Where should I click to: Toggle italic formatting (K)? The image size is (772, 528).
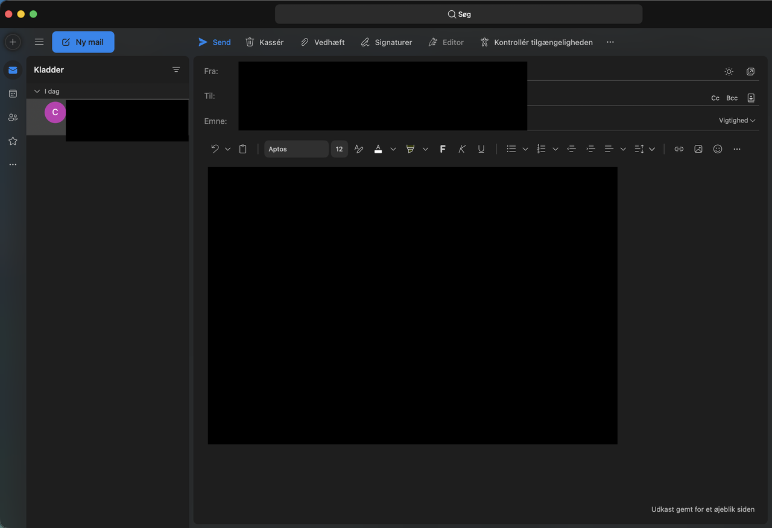pos(462,149)
